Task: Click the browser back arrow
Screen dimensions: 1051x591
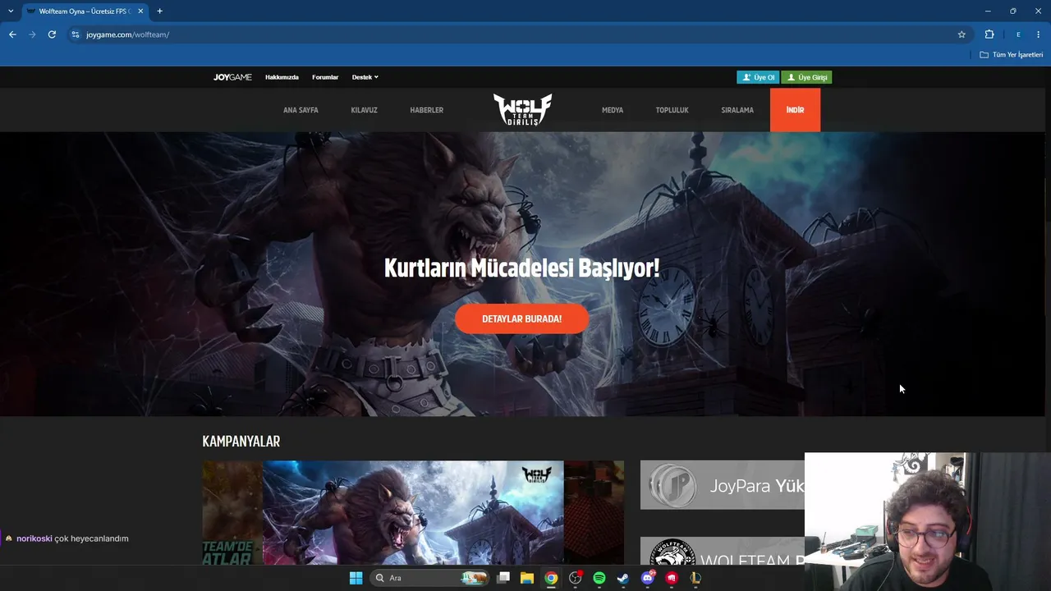Action: point(12,34)
